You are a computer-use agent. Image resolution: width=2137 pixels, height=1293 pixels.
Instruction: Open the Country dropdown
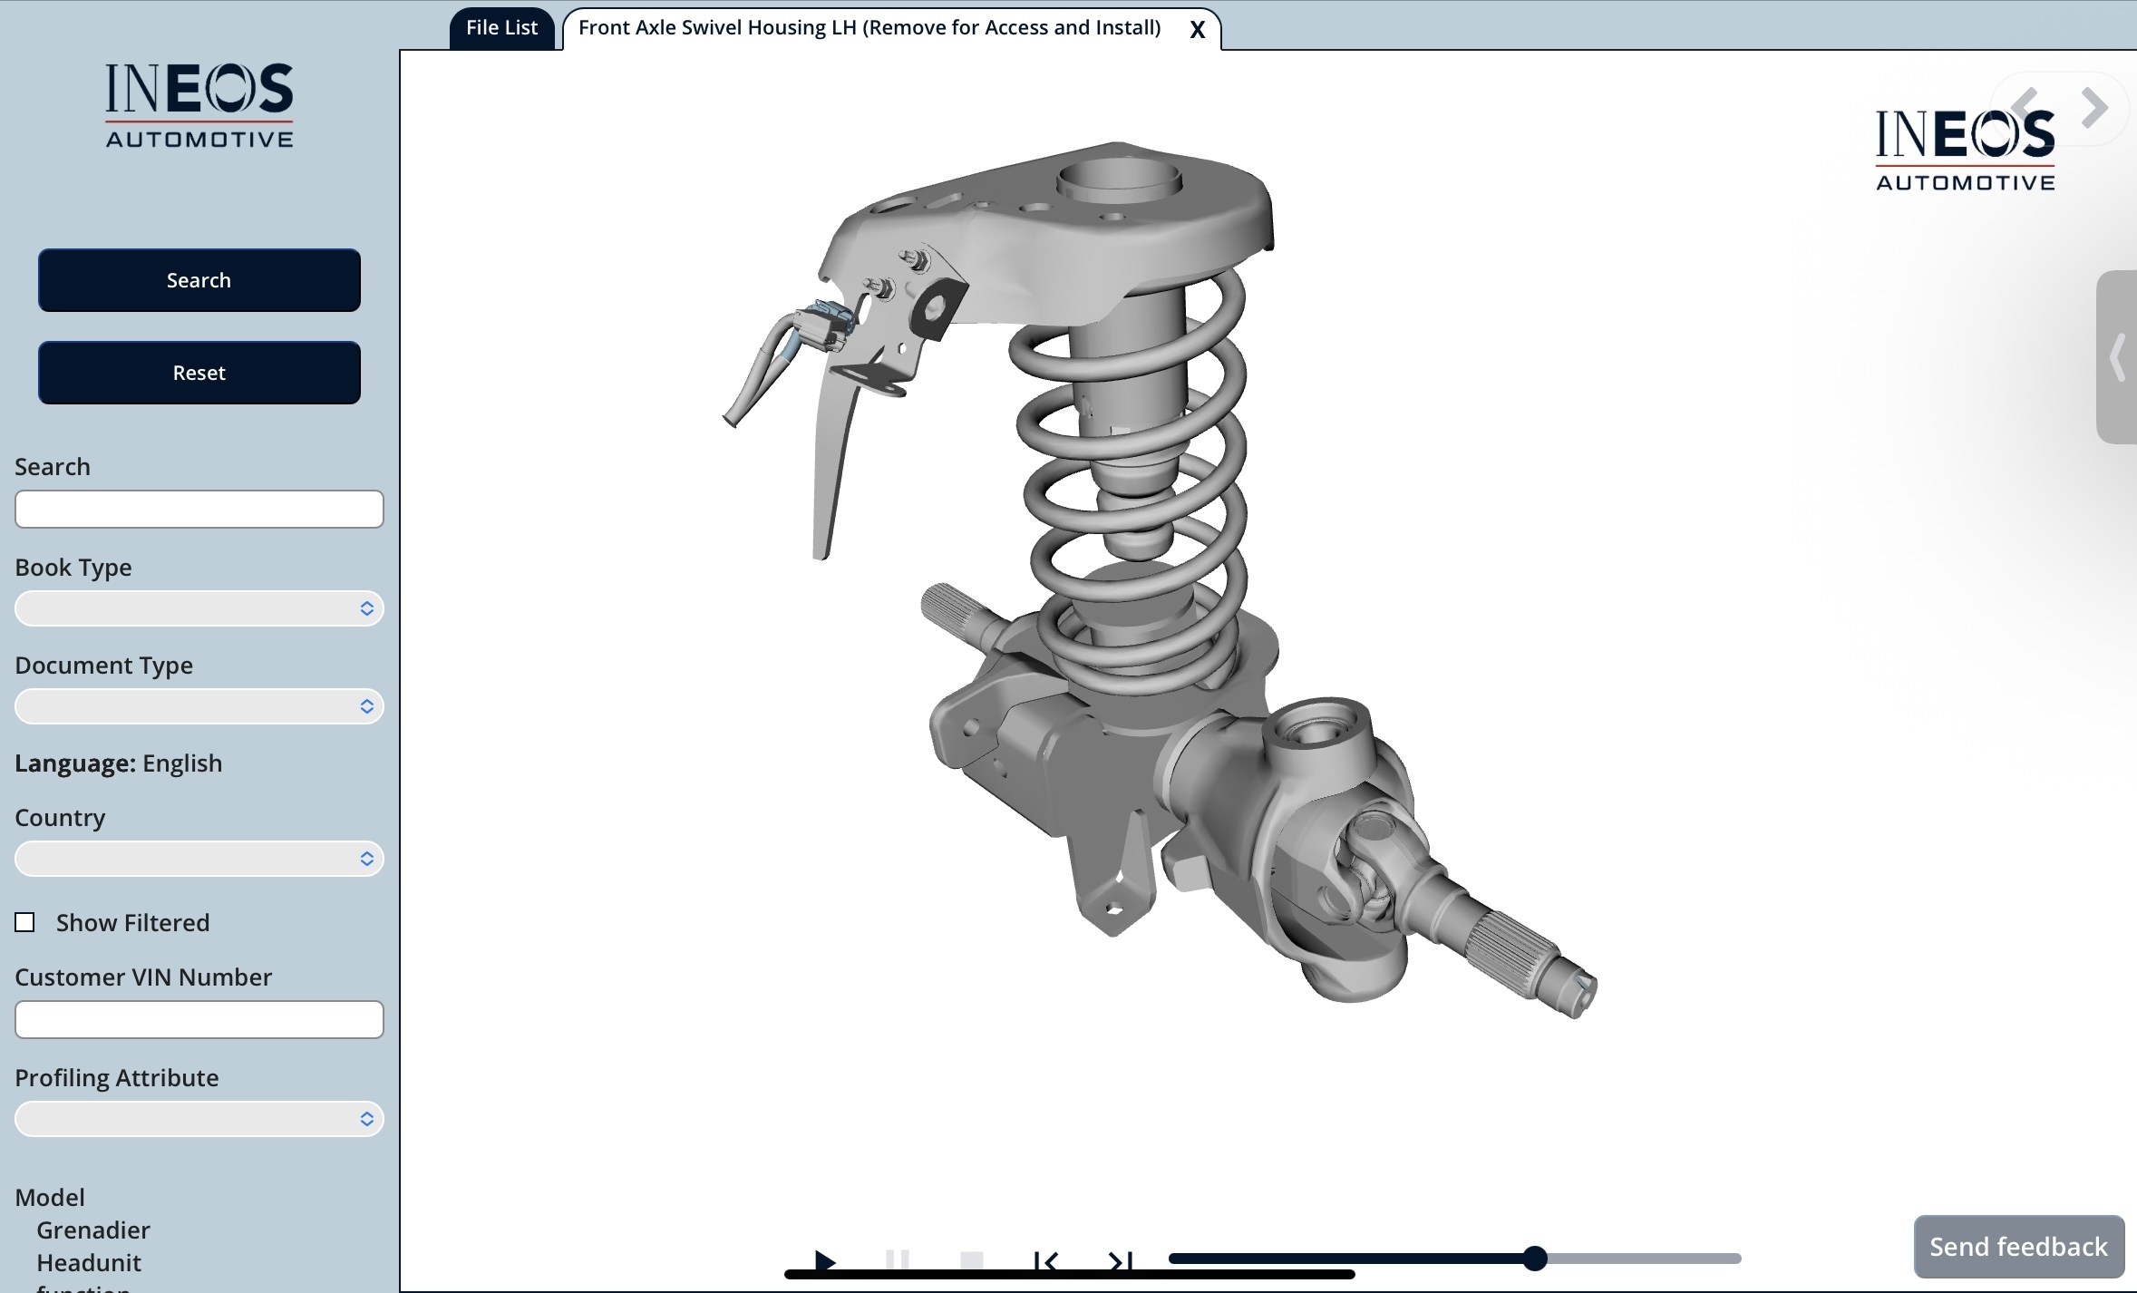pos(199,859)
